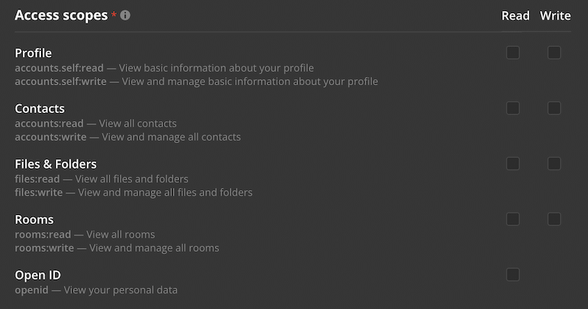Select the Open ID Read checkbox

[513, 275]
